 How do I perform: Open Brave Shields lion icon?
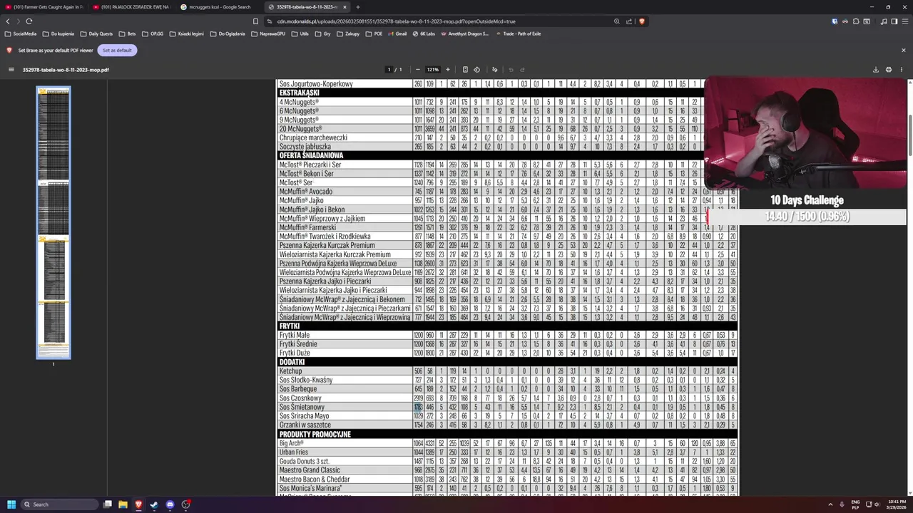pos(641,21)
